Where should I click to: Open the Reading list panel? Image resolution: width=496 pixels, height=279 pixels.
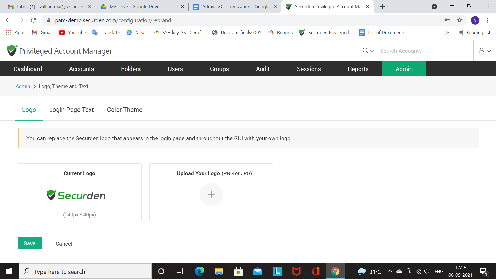pyautogui.click(x=474, y=33)
